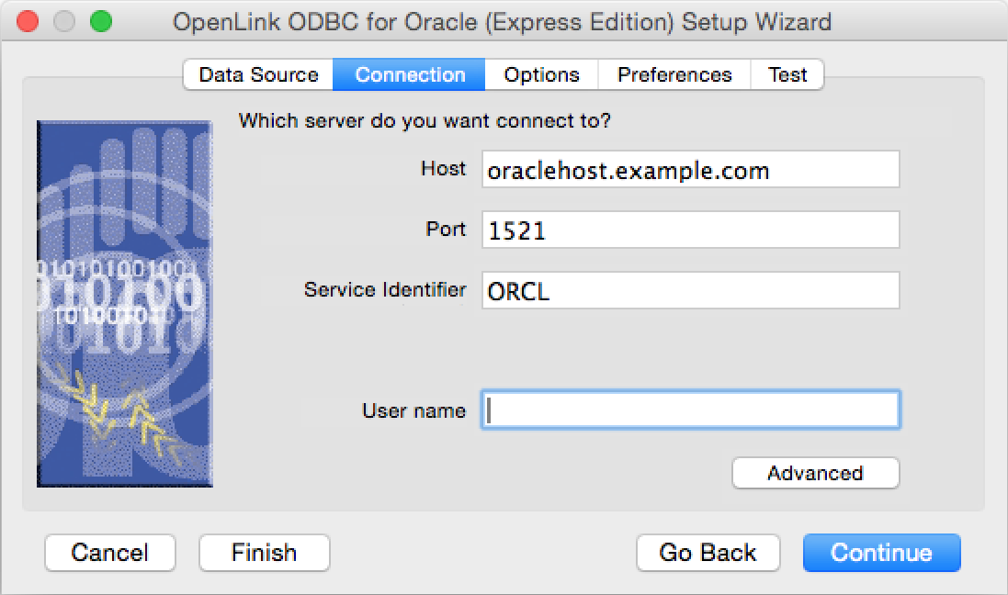Cancel the setup wizard
The width and height of the screenshot is (1008, 595).
coord(110,553)
